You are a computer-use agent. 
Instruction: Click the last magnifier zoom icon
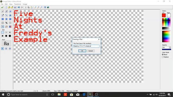(x=41, y=7)
